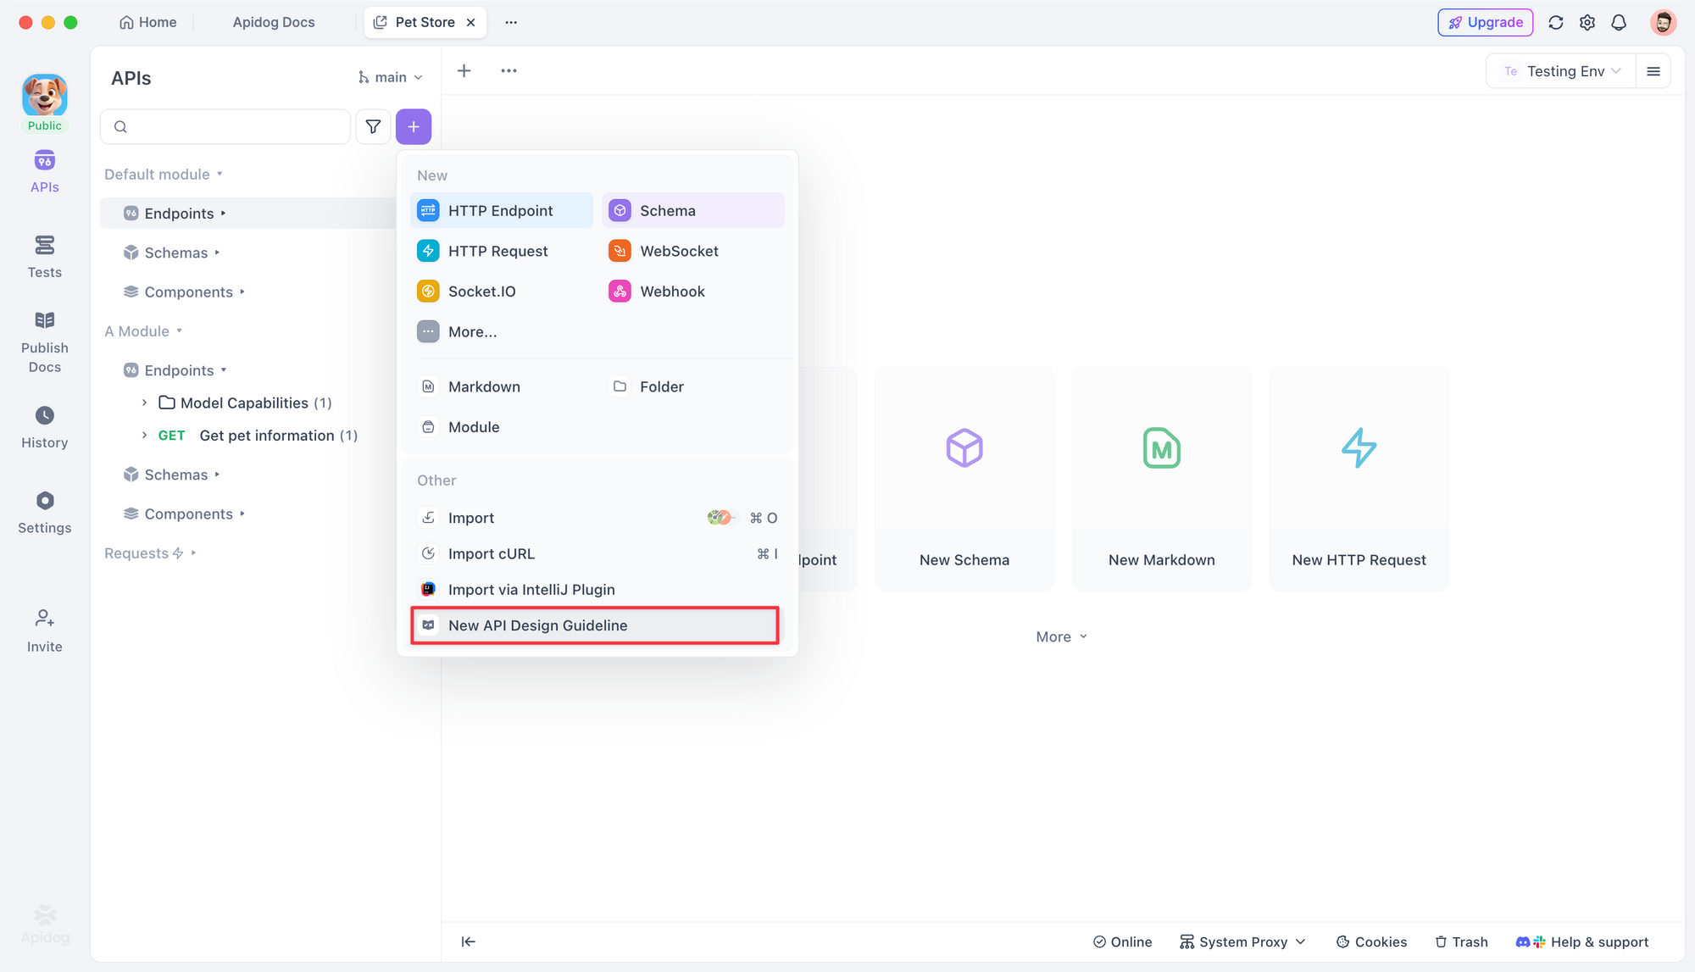Open the Tests section in the sidebar
The width and height of the screenshot is (1695, 972).
(44, 257)
